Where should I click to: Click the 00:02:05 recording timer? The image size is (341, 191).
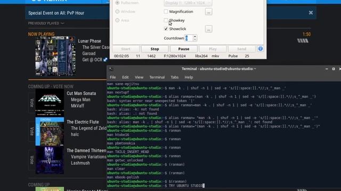[x=121, y=56]
